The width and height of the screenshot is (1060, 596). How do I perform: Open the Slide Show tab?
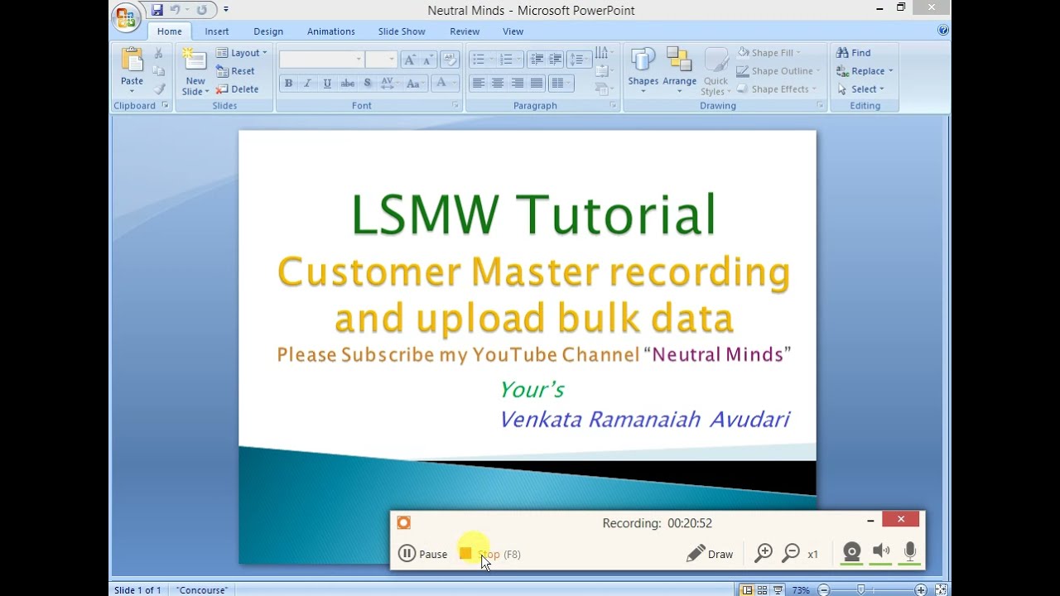pyautogui.click(x=402, y=31)
